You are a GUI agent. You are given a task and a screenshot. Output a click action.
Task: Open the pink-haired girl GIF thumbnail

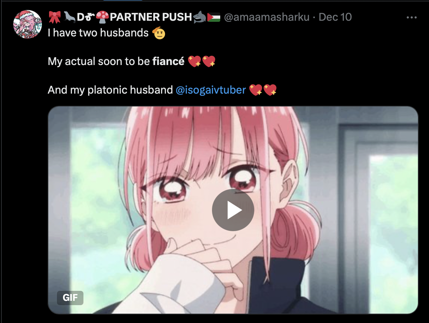[x=233, y=210]
